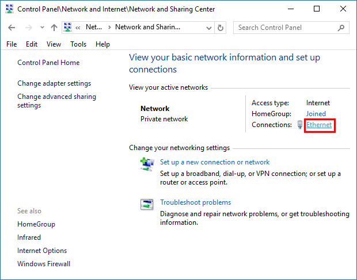Viewport: 357px width, 280px height.
Task: Open the Tools menu
Action: point(78,44)
